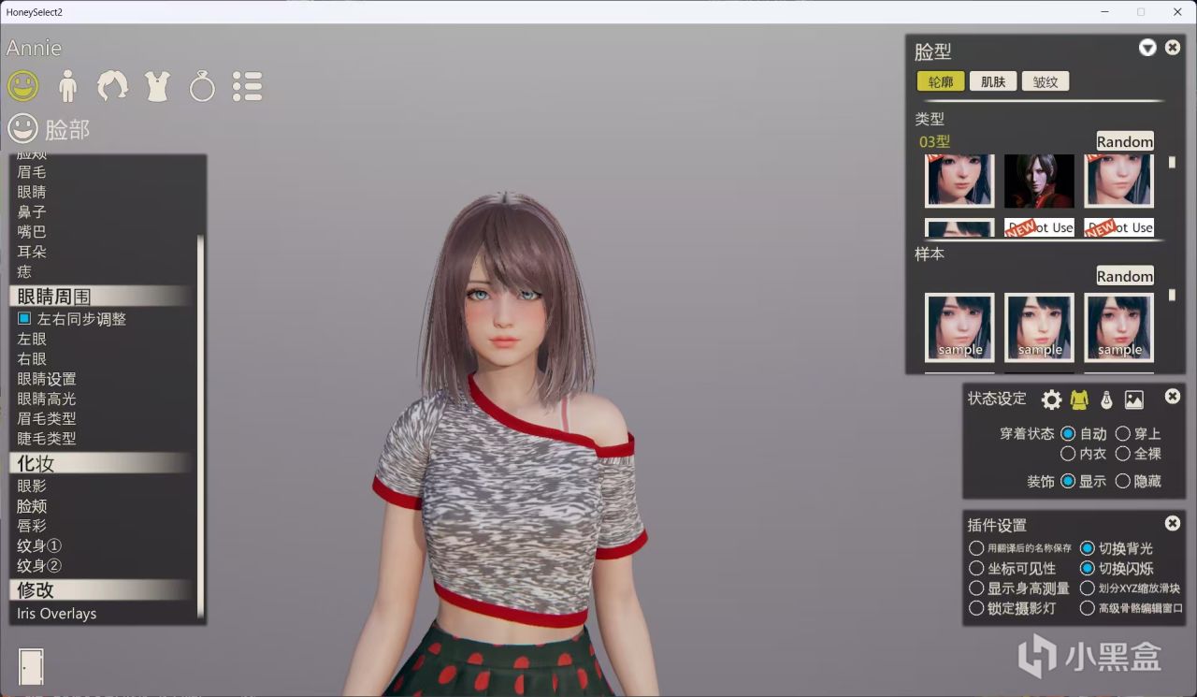Viewport: 1197px width, 697px height.
Task: Switch to the 皱纹 tab
Action: tap(1046, 81)
